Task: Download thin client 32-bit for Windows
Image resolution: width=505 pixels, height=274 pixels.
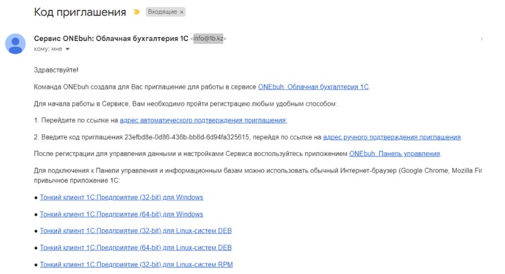Action: (121, 197)
